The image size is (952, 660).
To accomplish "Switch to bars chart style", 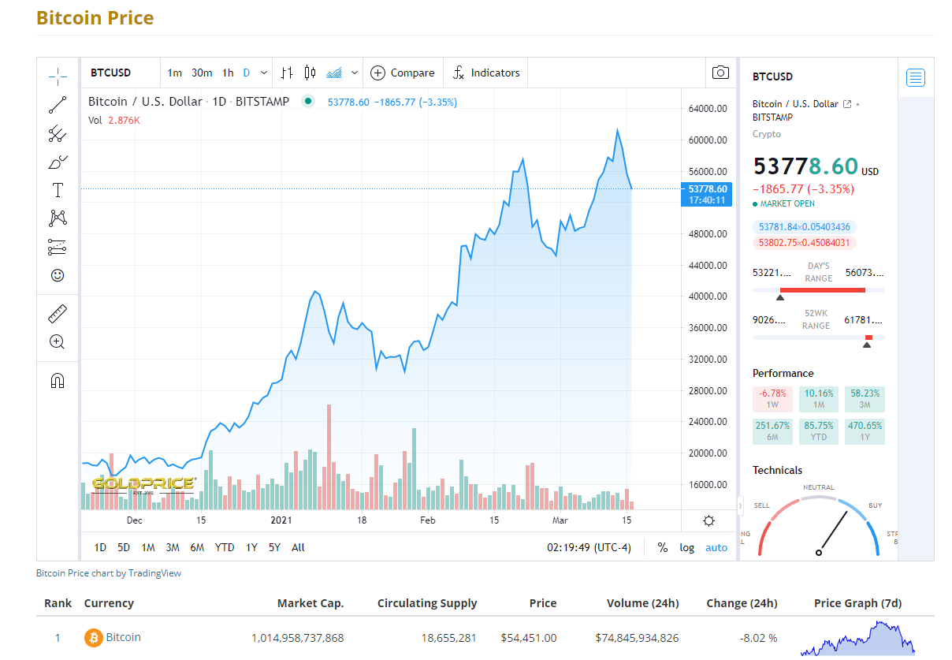I will click(x=287, y=73).
